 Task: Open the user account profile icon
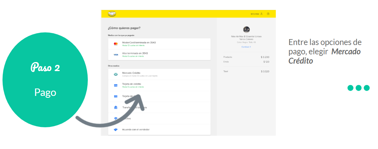tap(262, 14)
